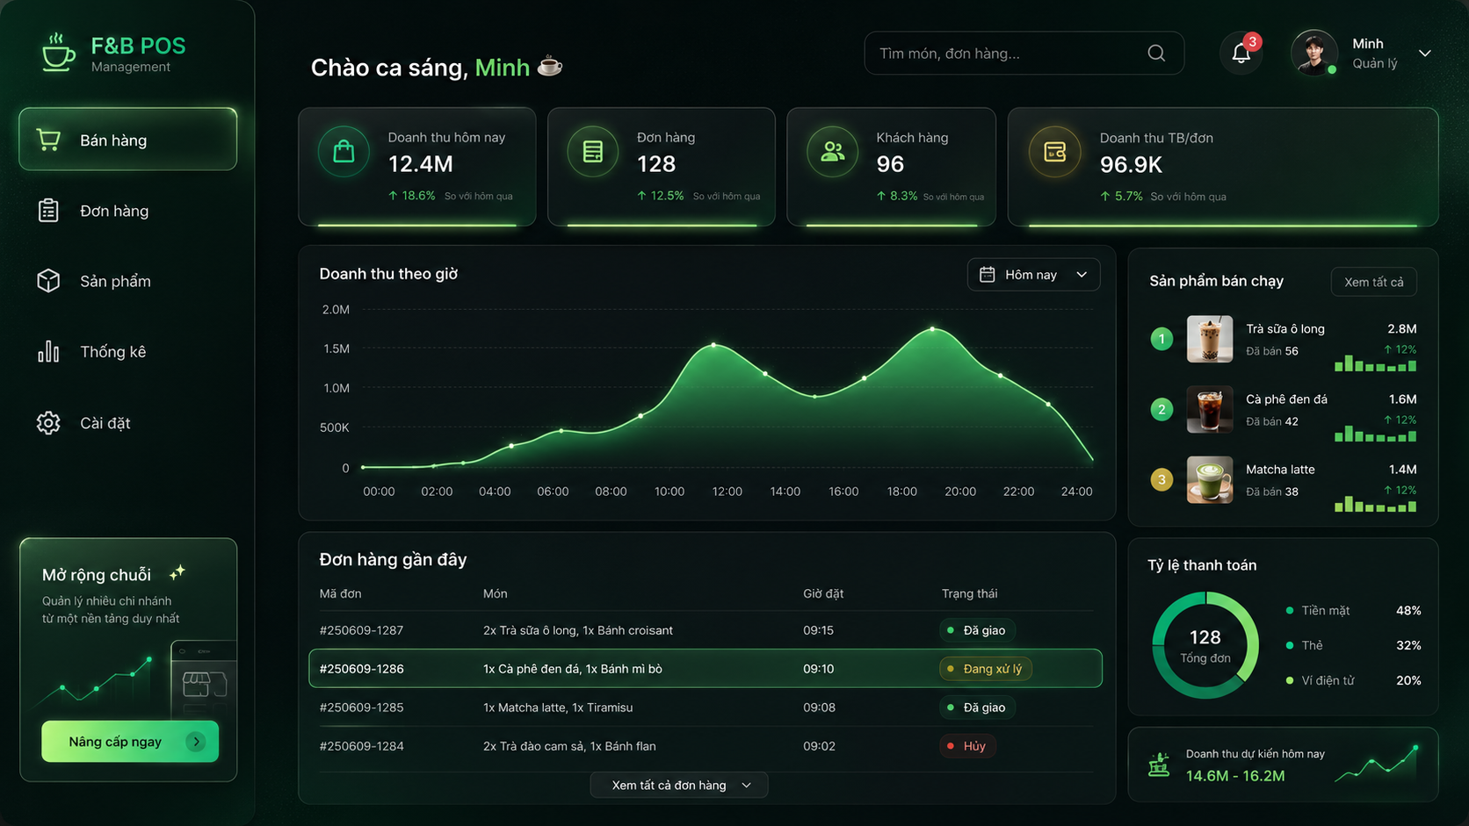Click the box icon next to Sản phẩm

point(48,281)
